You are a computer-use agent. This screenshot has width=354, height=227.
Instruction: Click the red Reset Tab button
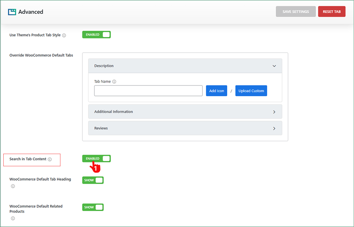pos(331,12)
